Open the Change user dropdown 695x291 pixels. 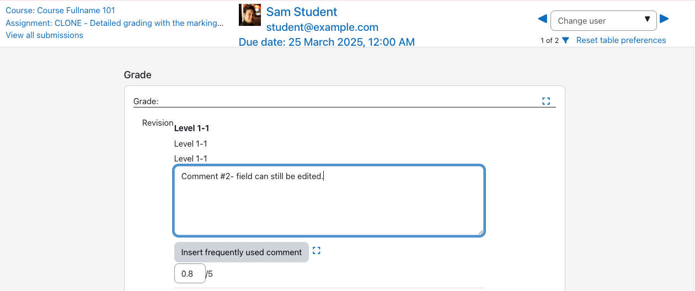[x=603, y=20]
